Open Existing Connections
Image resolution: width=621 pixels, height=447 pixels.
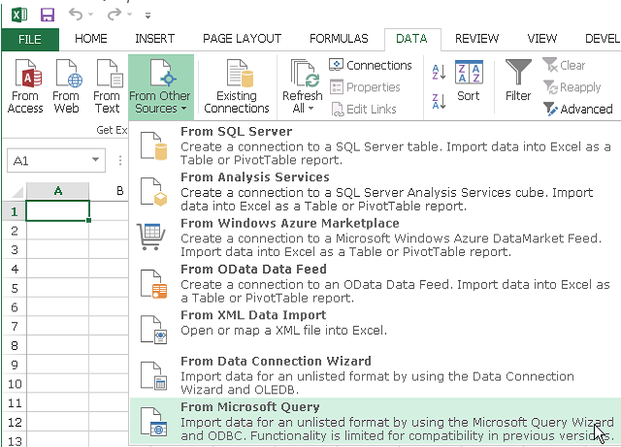click(x=237, y=86)
